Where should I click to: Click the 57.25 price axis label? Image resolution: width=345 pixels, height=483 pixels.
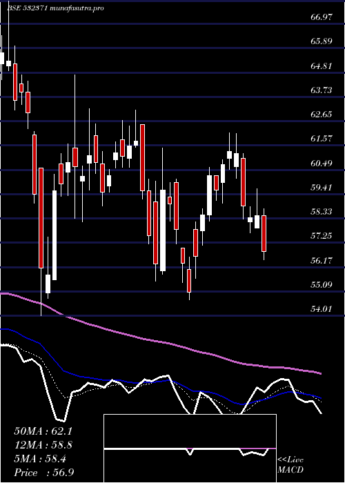click(322, 236)
